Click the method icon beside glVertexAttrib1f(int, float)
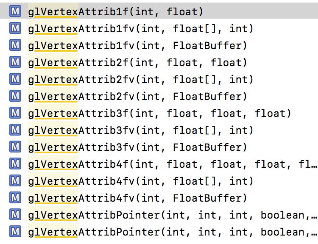Image resolution: width=318 pixels, height=244 pixels. (15, 12)
